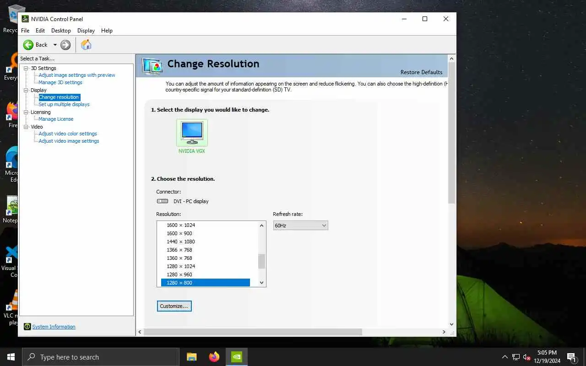Open the Back history dropdown arrow
The image size is (586, 366).
tap(55, 45)
